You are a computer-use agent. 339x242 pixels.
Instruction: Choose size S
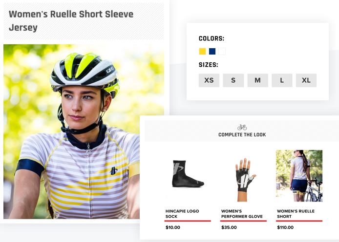point(233,80)
